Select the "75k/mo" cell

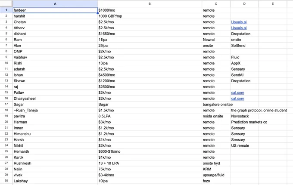point(150,170)
